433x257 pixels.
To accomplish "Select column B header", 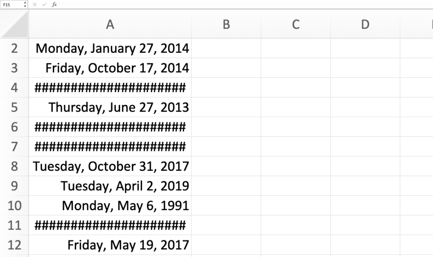I will (x=226, y=25).
